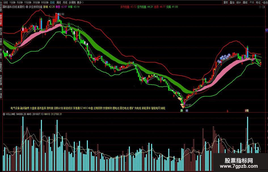Open the 统计 statistics button
This screenshot has height=172, width=268.
coord(239,2)
